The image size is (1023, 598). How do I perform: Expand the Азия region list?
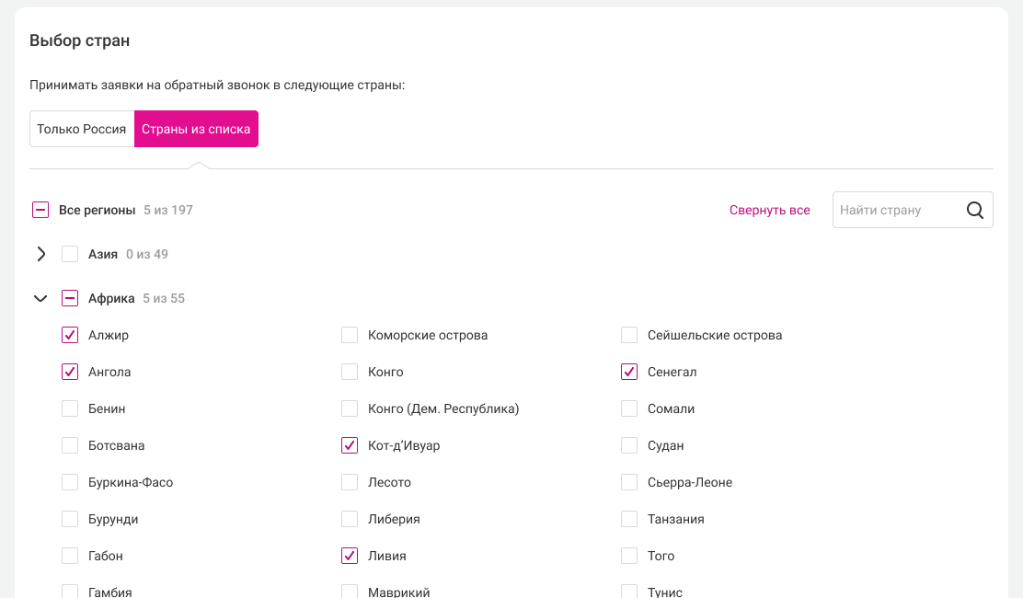(40, 254)
